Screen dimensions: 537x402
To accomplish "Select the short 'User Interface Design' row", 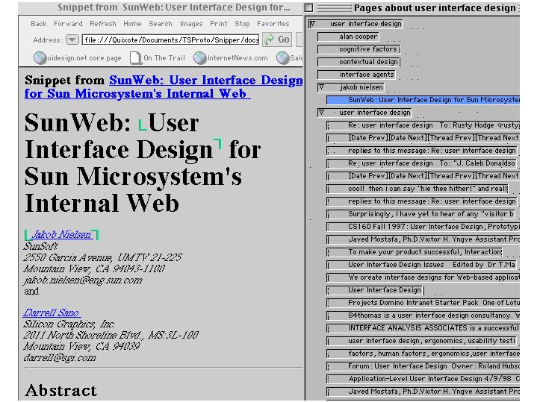I will coord(375,290).
